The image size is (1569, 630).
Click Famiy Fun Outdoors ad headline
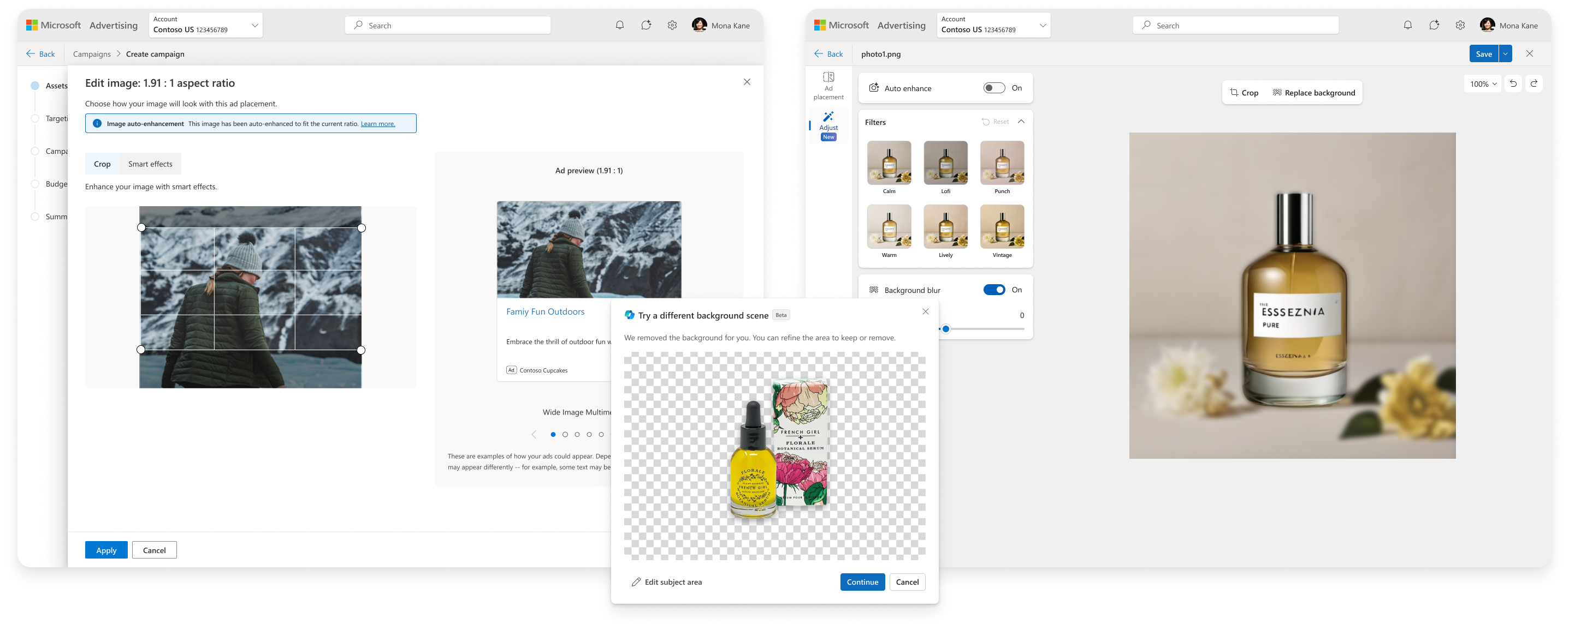(545, 312)
